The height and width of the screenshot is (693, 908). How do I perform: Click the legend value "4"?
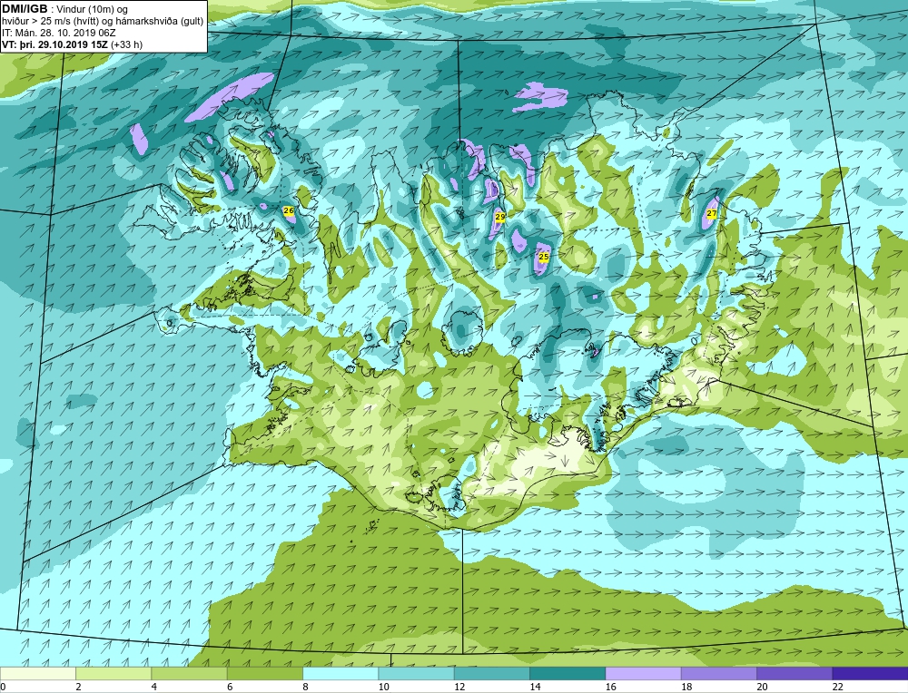tap(154, 687)
